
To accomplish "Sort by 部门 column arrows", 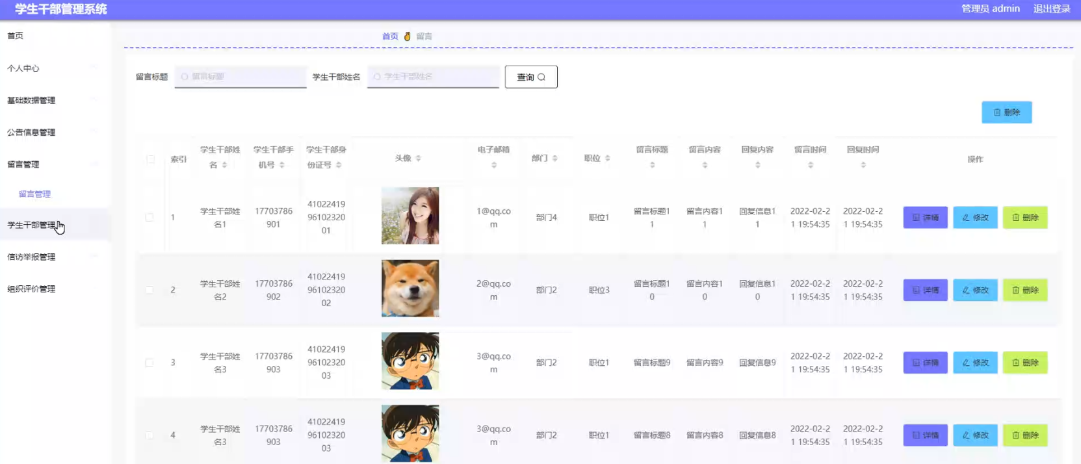I will tap(555, 159).
